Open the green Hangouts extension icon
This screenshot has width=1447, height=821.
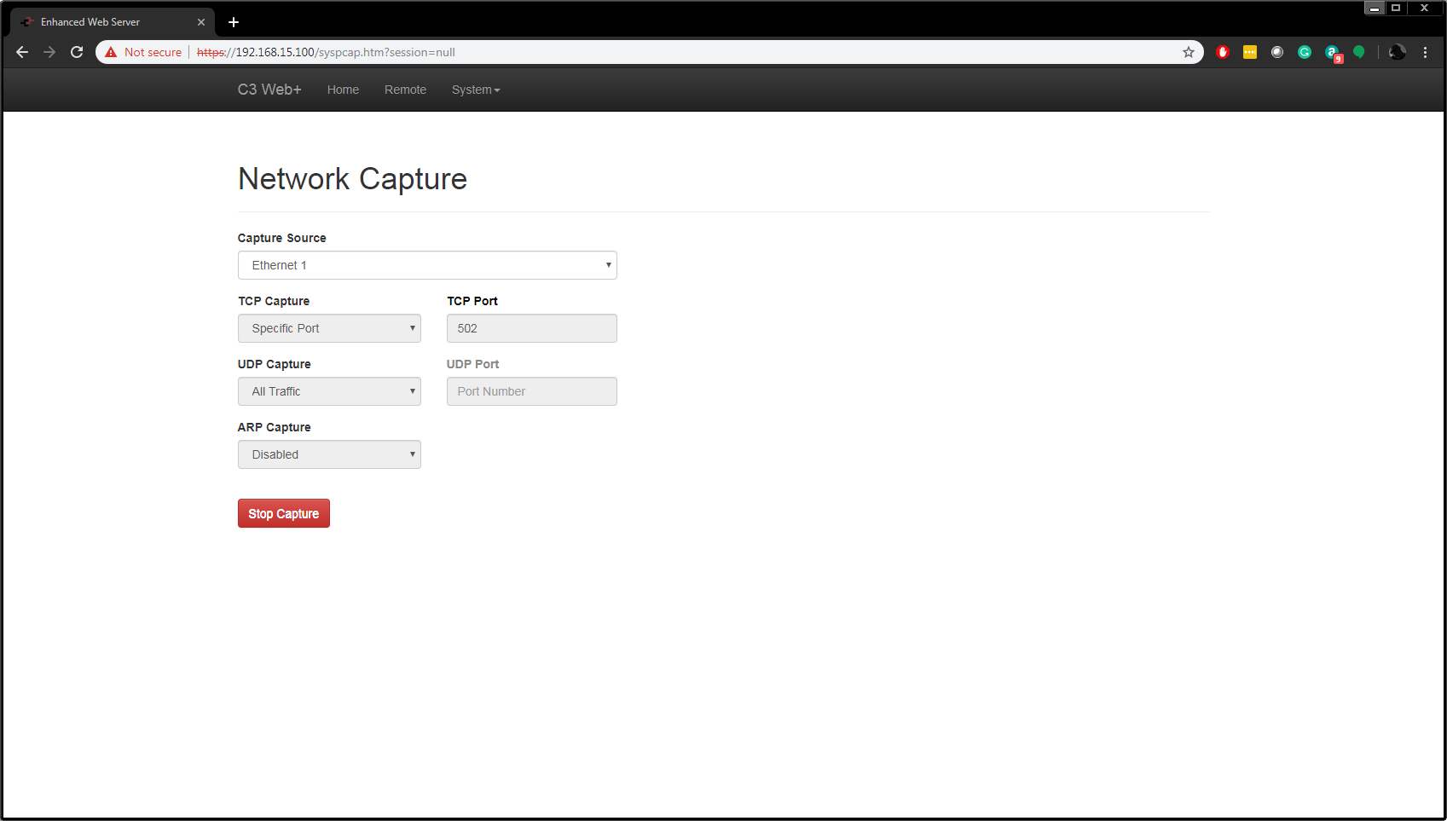1359,52
